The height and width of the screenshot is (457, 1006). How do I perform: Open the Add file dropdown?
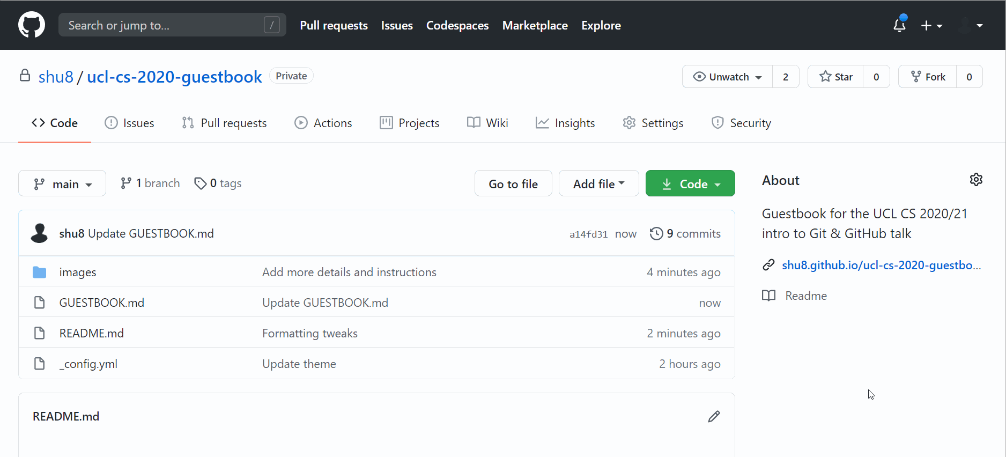click(598, 183)
